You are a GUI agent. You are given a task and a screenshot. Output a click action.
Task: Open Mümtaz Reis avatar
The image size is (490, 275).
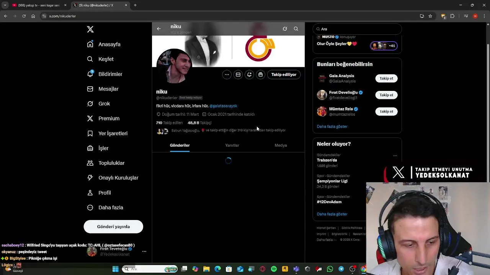coord(322,112)
